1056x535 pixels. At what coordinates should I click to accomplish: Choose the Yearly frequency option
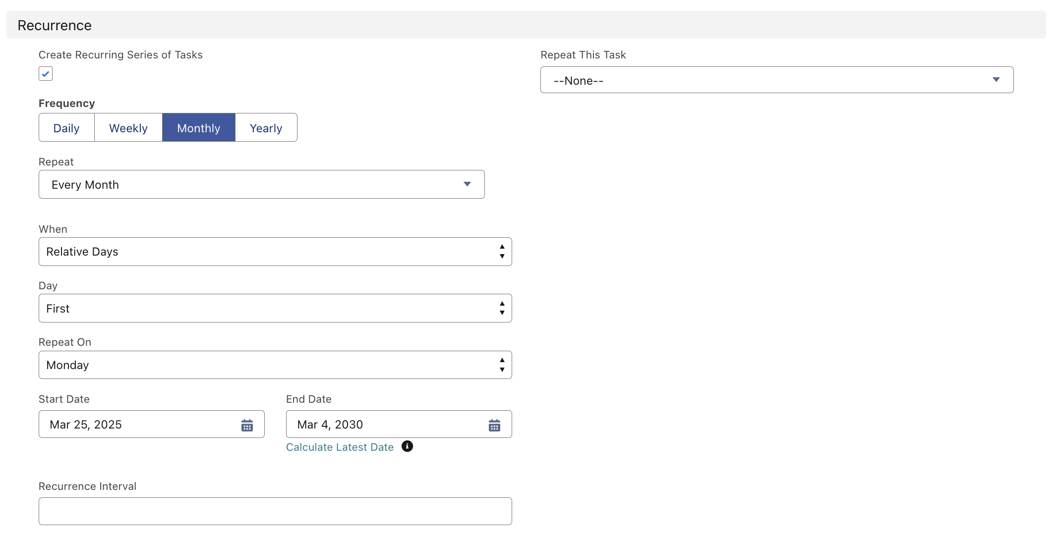[266, 128]
